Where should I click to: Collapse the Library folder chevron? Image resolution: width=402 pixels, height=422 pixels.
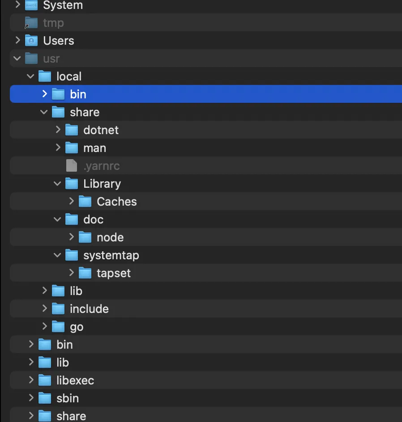(58, 184)
